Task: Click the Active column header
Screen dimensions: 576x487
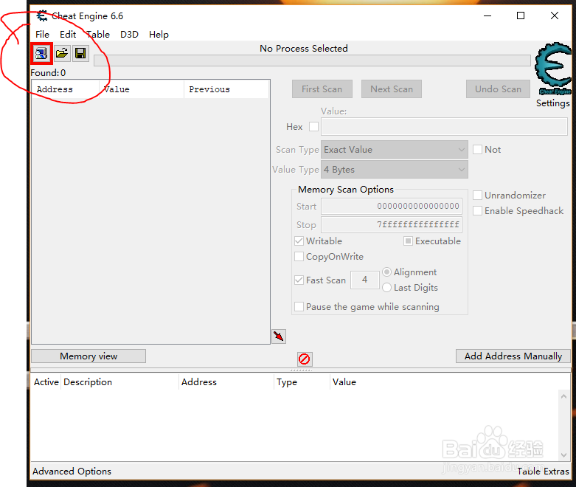Action: (x=46, y=382)
